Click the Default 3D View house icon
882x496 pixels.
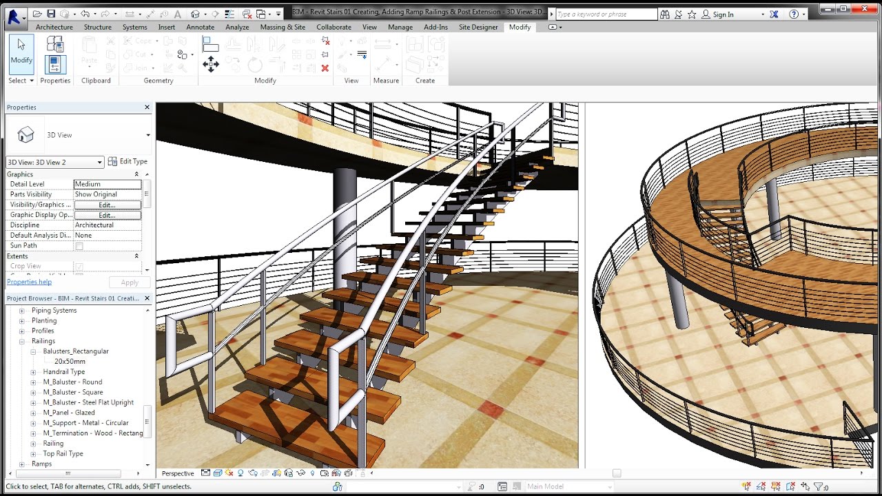195,14
